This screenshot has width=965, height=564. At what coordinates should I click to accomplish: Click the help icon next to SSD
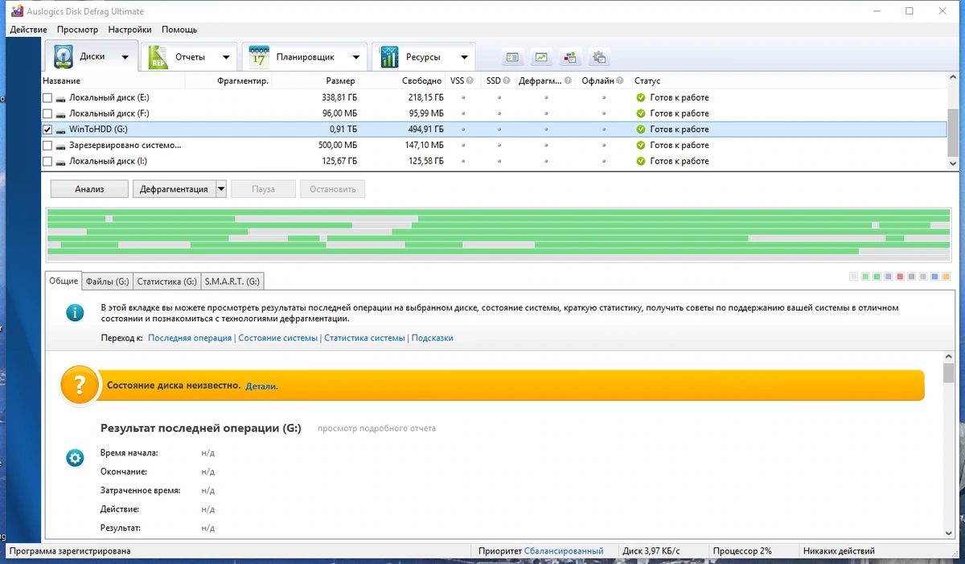[x=507, y=80]
